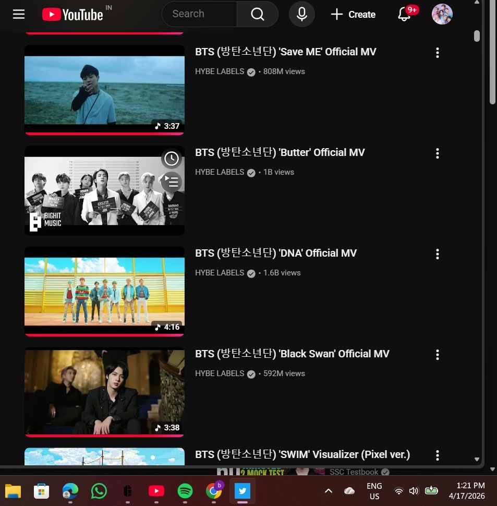
Task: Open Chrome from taskbar
Action: click(x=214, y=490)
